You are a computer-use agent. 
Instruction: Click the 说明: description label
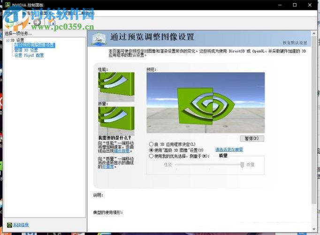[x=98, y=195]
